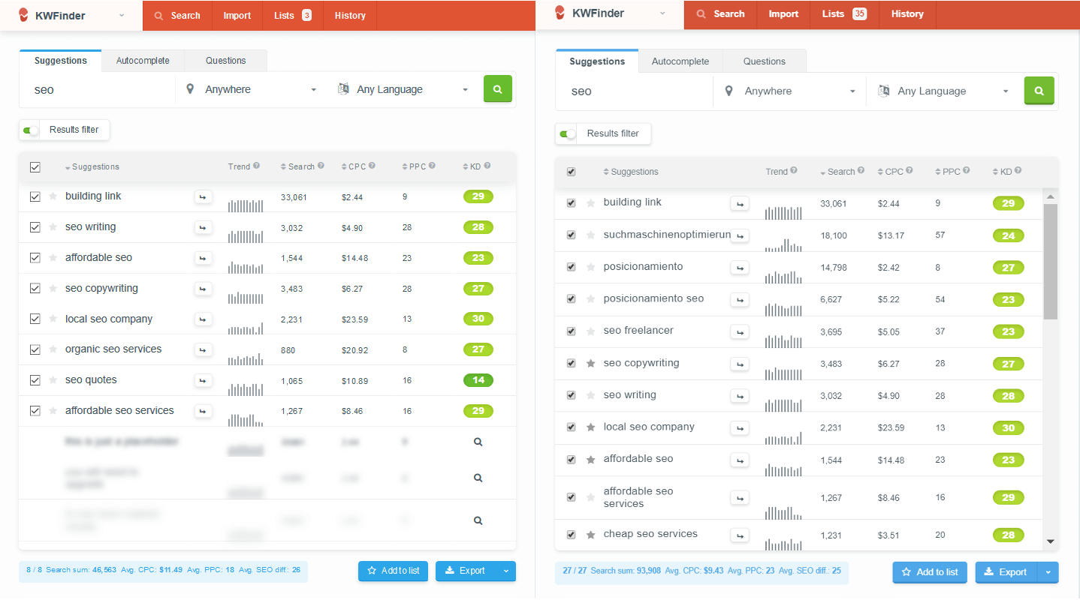Star the 'seo writing' keyword in left panel

point(53,227)
